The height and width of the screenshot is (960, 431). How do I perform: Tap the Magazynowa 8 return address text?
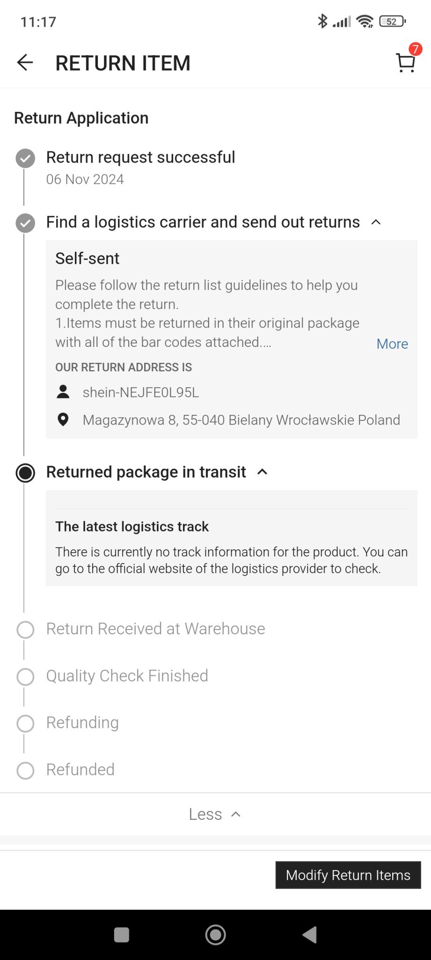(x=241, y=420)
